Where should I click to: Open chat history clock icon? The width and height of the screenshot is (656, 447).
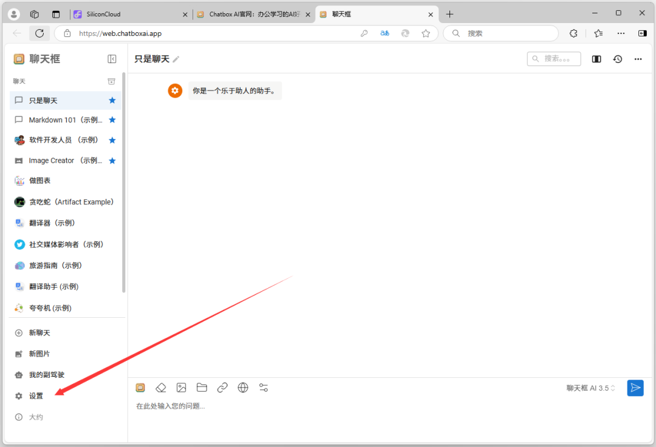click(618, 59)
